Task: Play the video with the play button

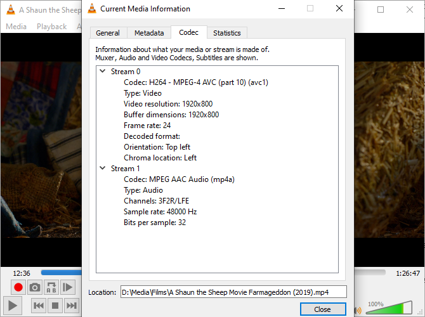Action: 13,306
